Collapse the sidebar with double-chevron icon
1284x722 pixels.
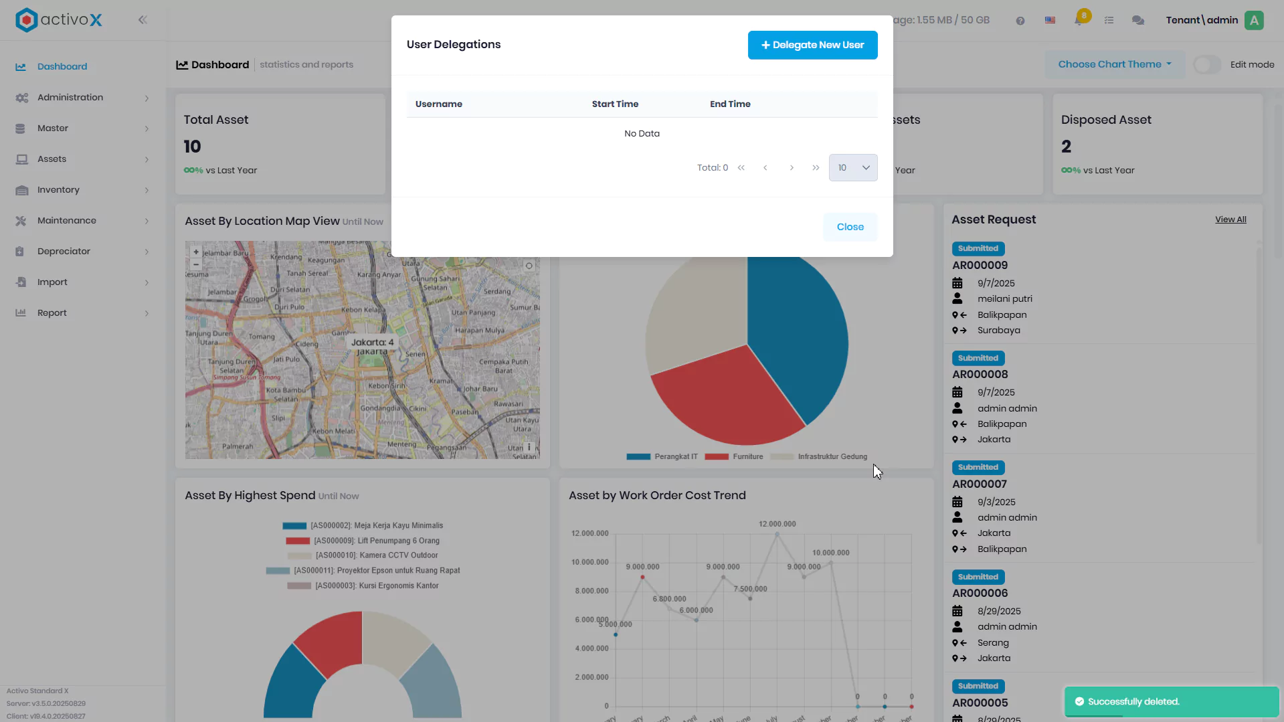click(x=143, y=20)
